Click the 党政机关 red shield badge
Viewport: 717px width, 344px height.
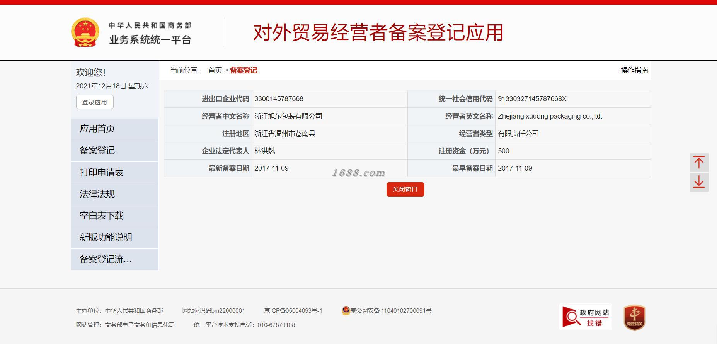[x=634, y=318]
